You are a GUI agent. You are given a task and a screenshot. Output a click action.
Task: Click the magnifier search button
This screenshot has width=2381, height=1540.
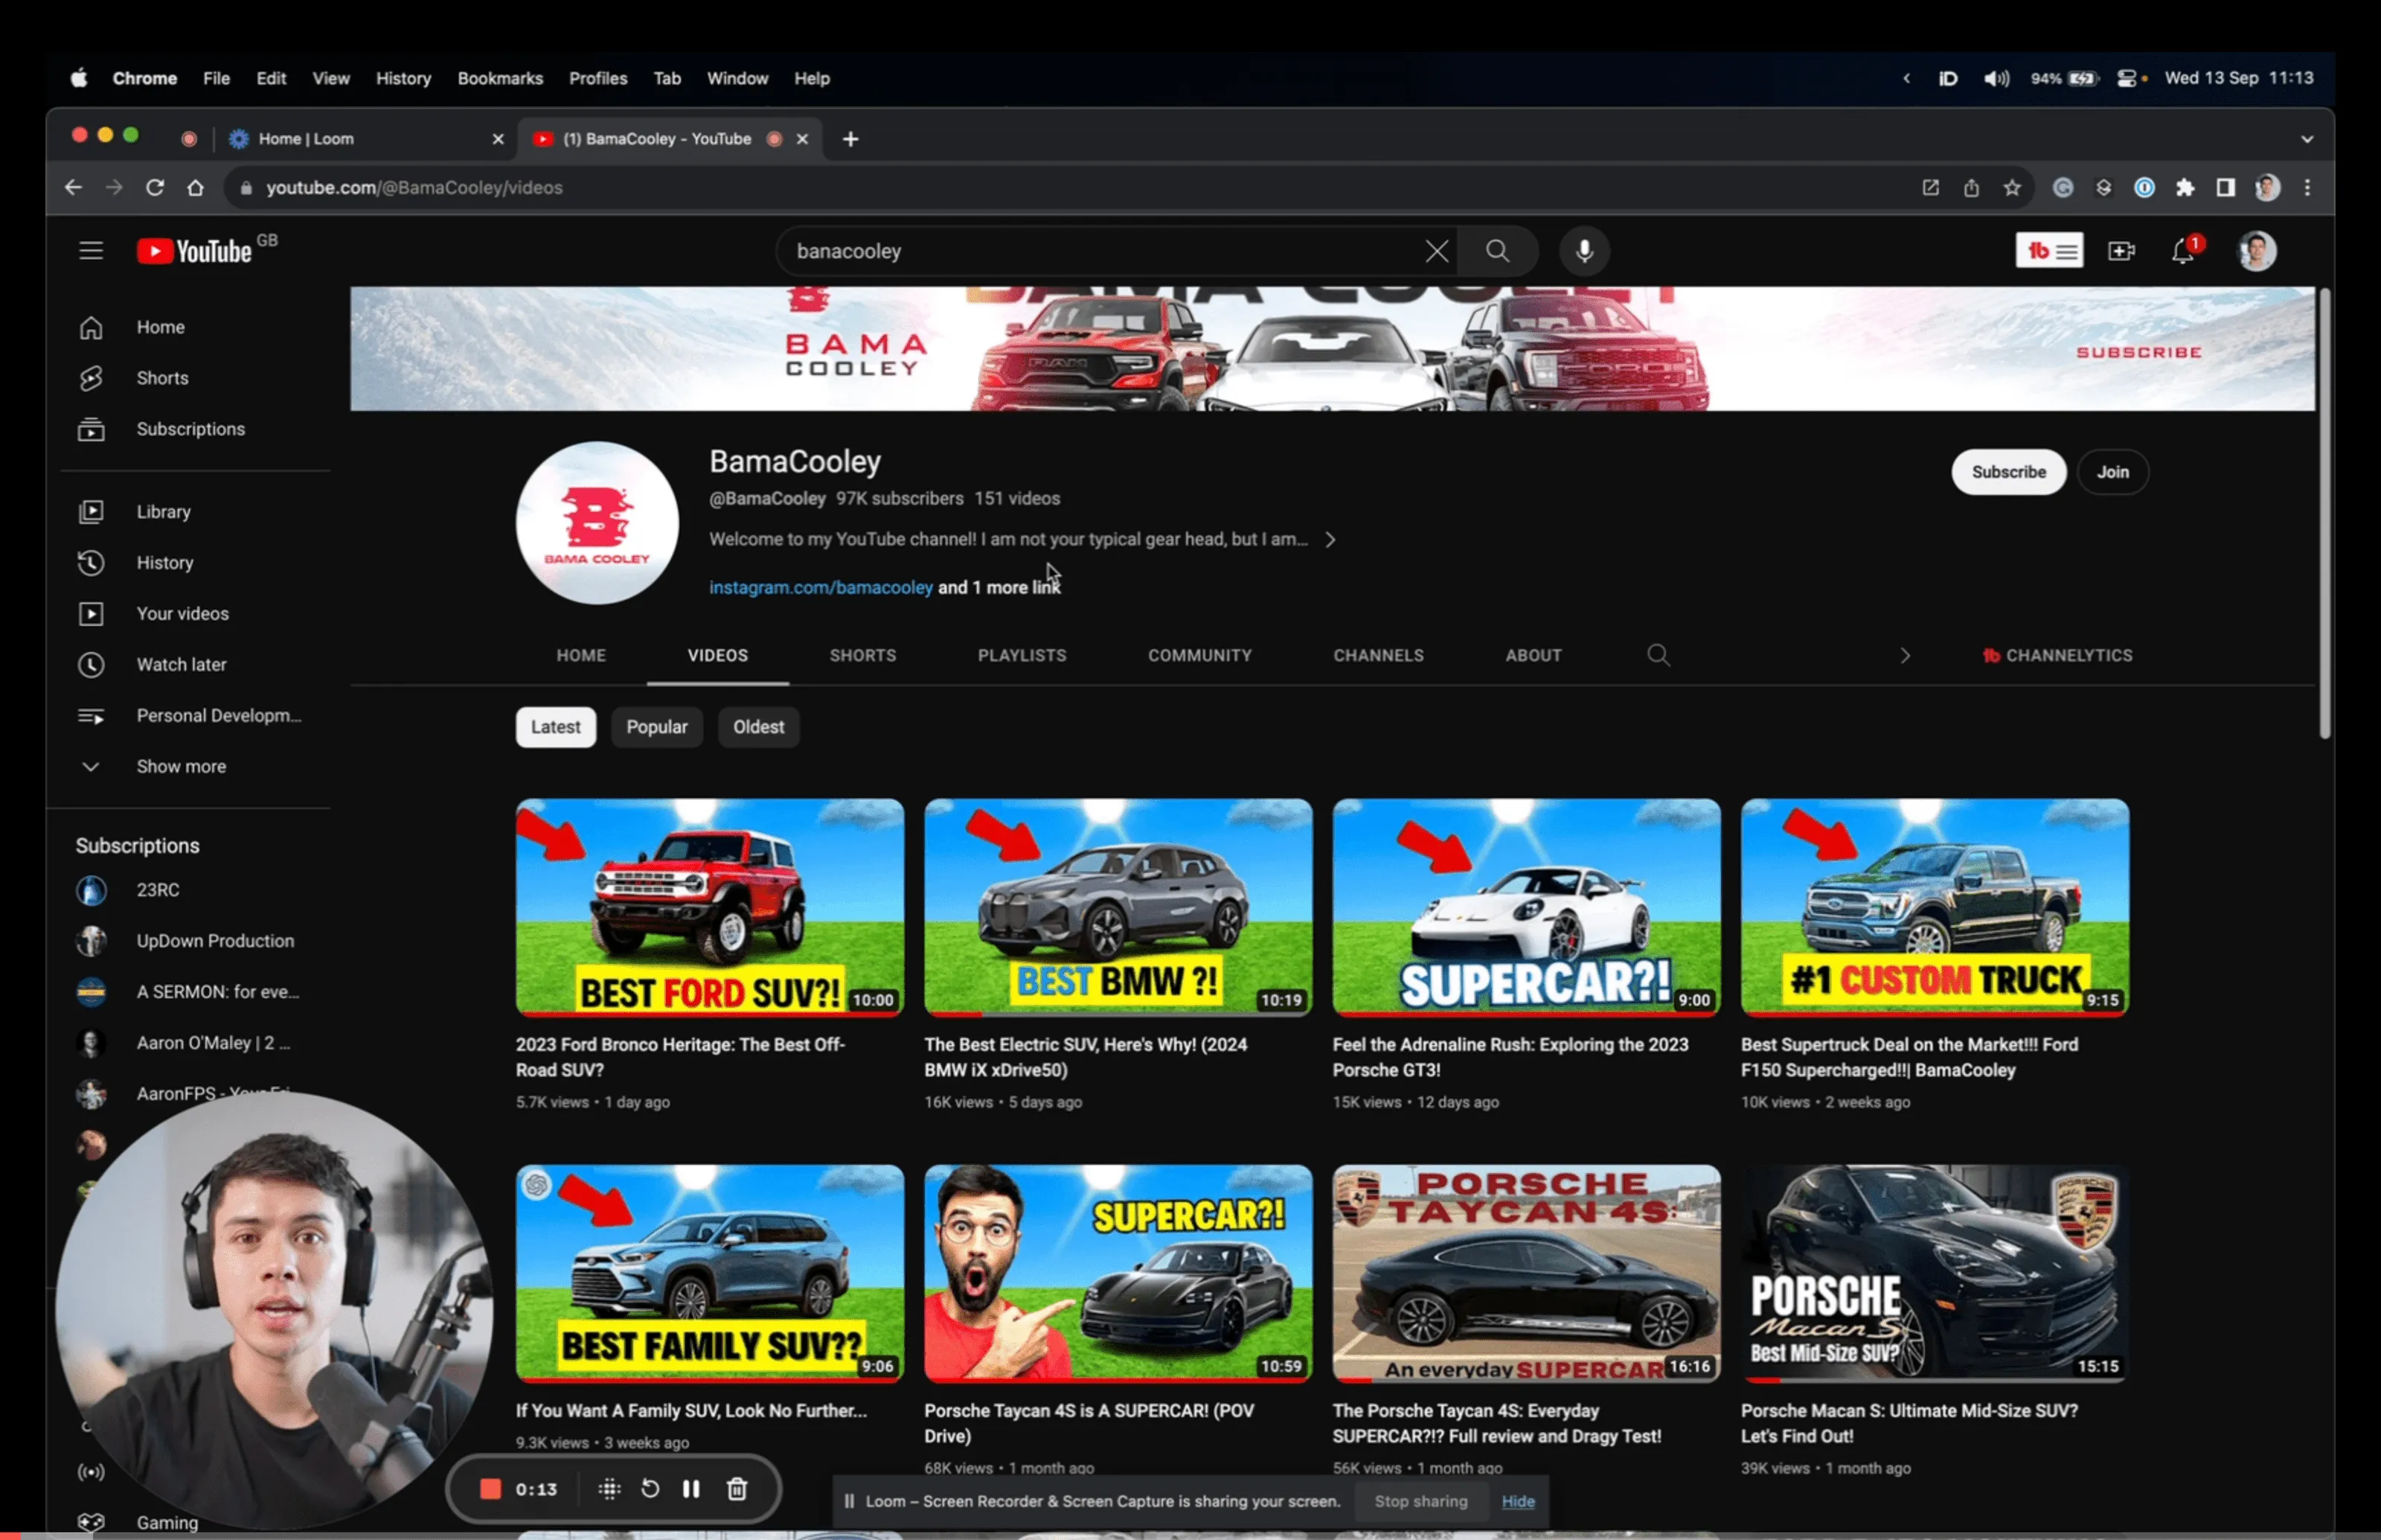1497,251
